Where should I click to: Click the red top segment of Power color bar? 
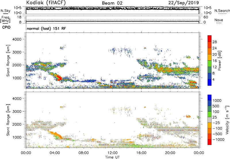(210, 38)
